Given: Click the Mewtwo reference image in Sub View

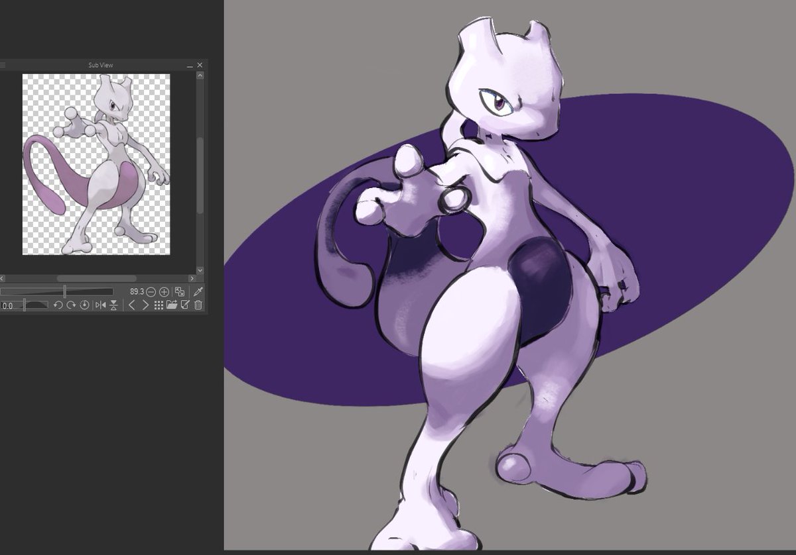Looking at the screenshot, I should pyautogui.click(x=96, y=164).
